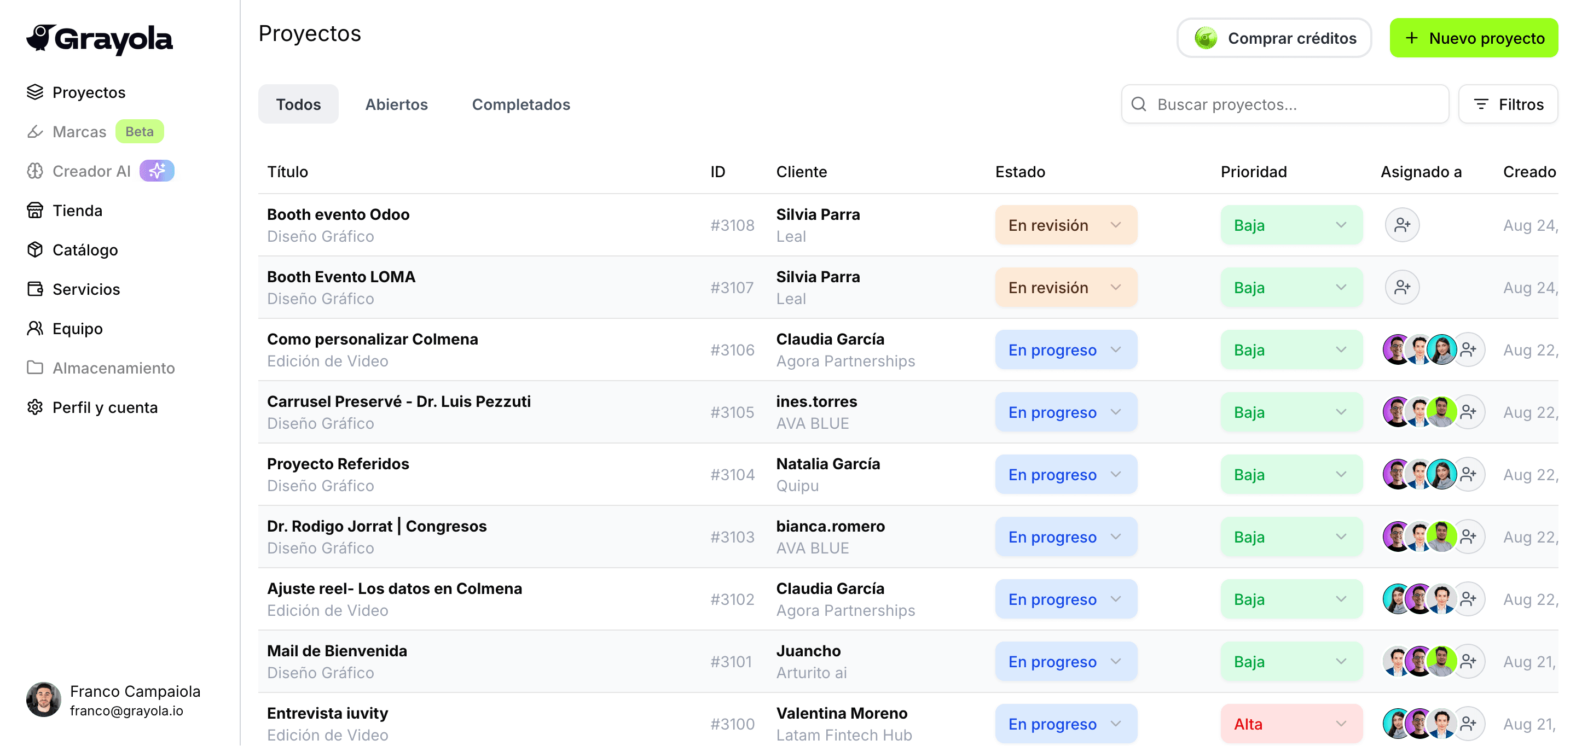Screen dimensions: 1576x746
Task: Open the Tienda section
Action: click(77, 211)
